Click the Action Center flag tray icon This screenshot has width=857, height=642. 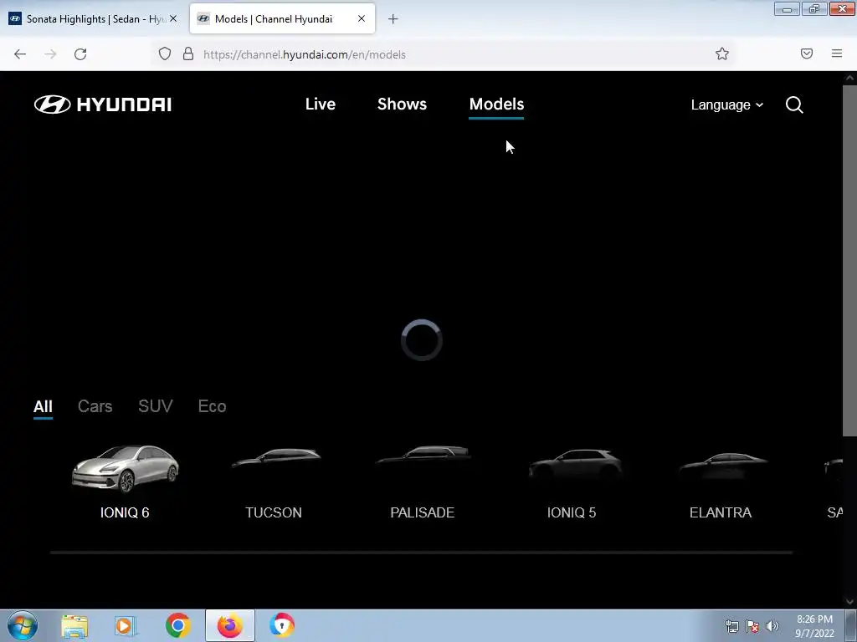pyautogui.click(x=752, y=626)
